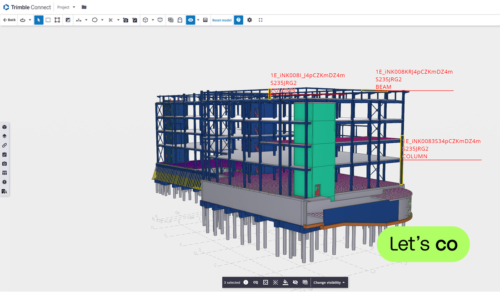This screenshot has width=500, height=292.
Task: Open the clash gear-burst panel in sidebar
Action: [x=5, y=182]
